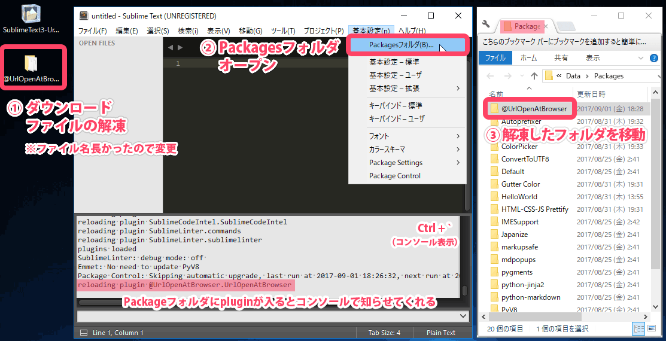The image size is (666, 341).
Task: Sort by 名前 column header
Action: pos(495,94)
